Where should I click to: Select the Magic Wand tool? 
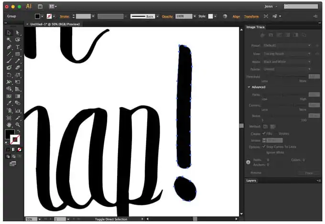(x=9, y=40)
